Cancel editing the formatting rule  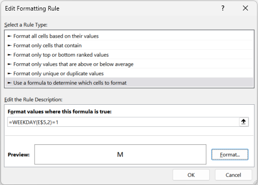pyautogui.click(x=233, y=175)
